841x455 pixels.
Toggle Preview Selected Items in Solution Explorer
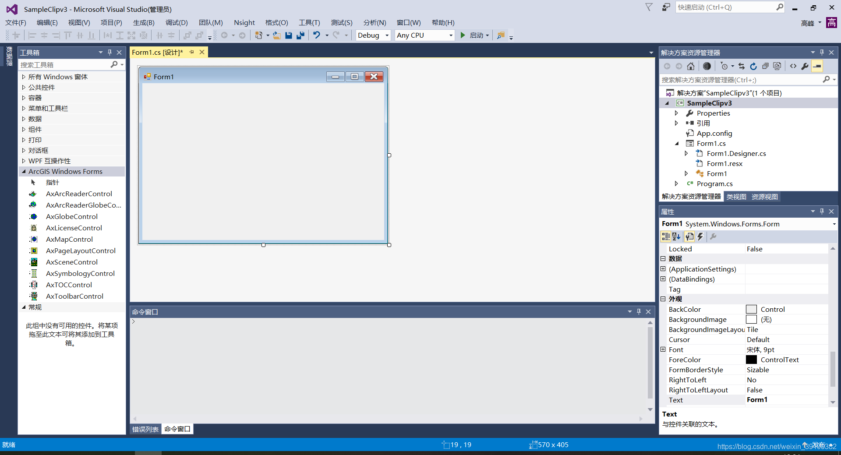[x=817, y=66]
